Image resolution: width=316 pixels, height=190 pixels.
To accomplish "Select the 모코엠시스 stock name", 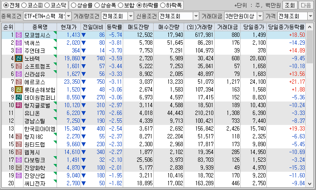I will (37, 35).
